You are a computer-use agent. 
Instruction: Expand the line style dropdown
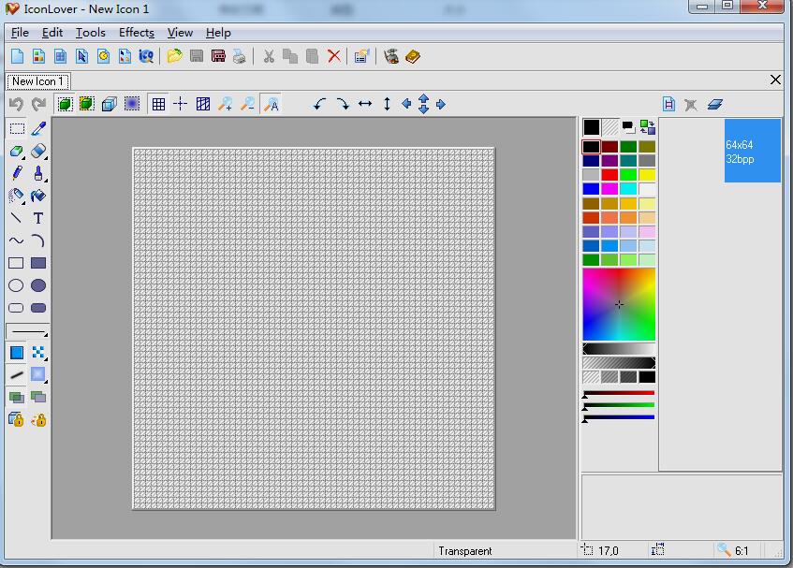tap(28, 332)
